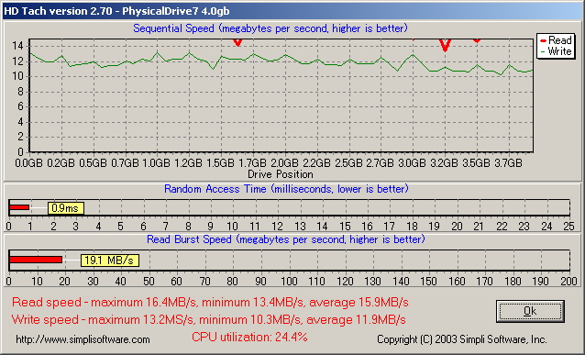Click the Random Access Time heading
585x355 pixels.
tap(286, 189)
